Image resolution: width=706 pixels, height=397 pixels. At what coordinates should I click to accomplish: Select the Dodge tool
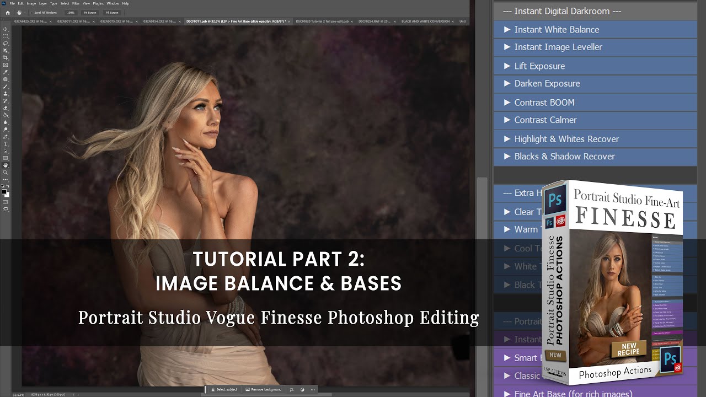coord(6,129)
